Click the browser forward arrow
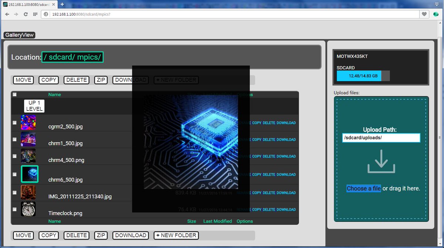This screenshot has width=444, height=248. tap(16, 14)
